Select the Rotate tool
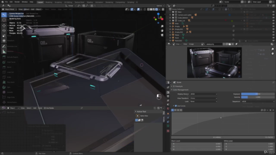 point(4,31)
